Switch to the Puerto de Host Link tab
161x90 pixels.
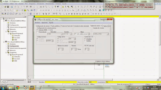[x=67, y=26]
